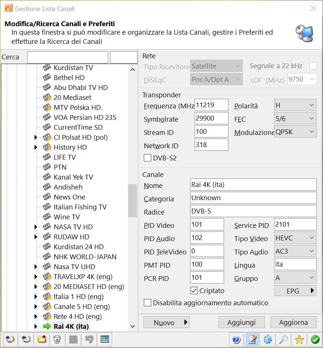Click the recycle bin delete icon
323x348 pixels.
(x=57, y=340)
